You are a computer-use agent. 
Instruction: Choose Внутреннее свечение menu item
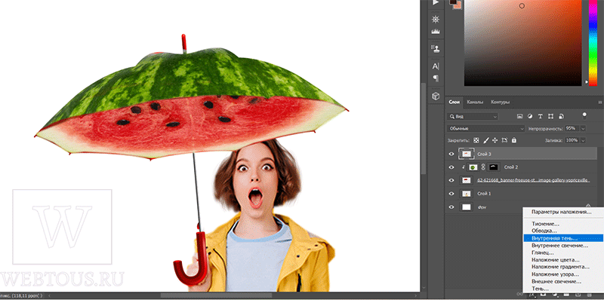562,246
